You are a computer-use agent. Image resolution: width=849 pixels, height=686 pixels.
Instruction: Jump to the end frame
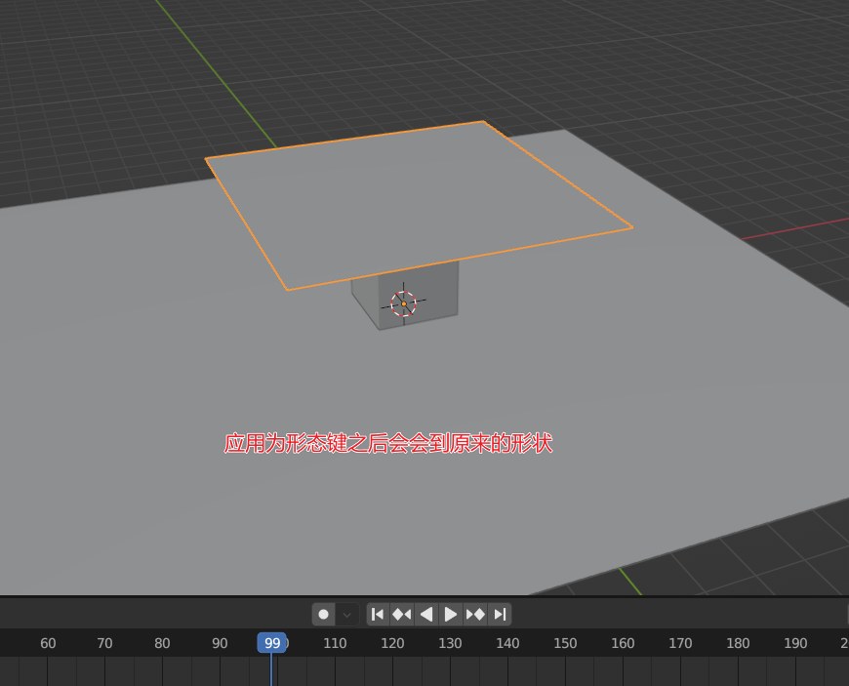pyautogui.click(x=500, y=615)
